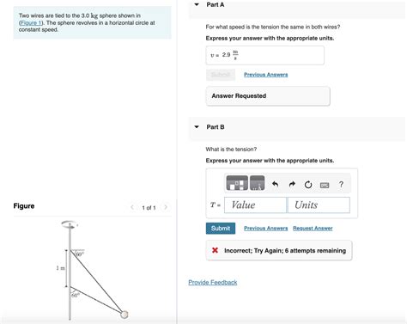Collapse the Part A section
This screenshot has width=407, height=324.
197,4
